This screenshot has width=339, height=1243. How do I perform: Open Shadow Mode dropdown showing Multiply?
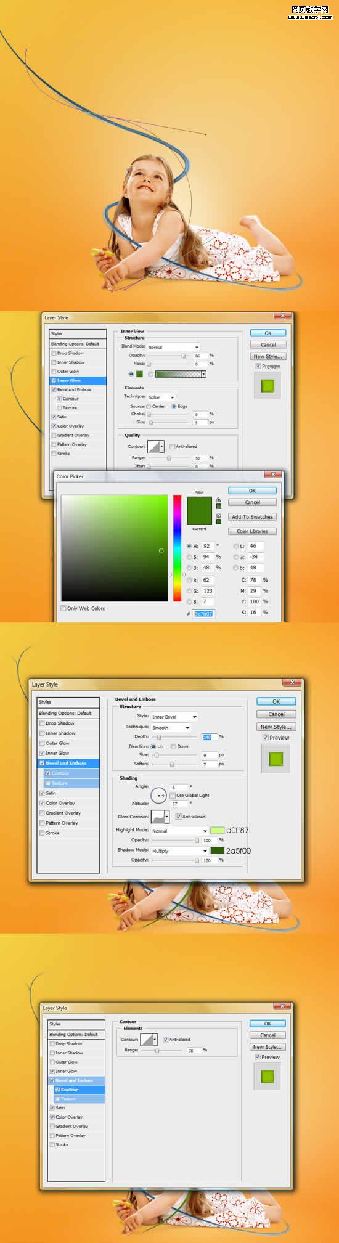point(180,851)
